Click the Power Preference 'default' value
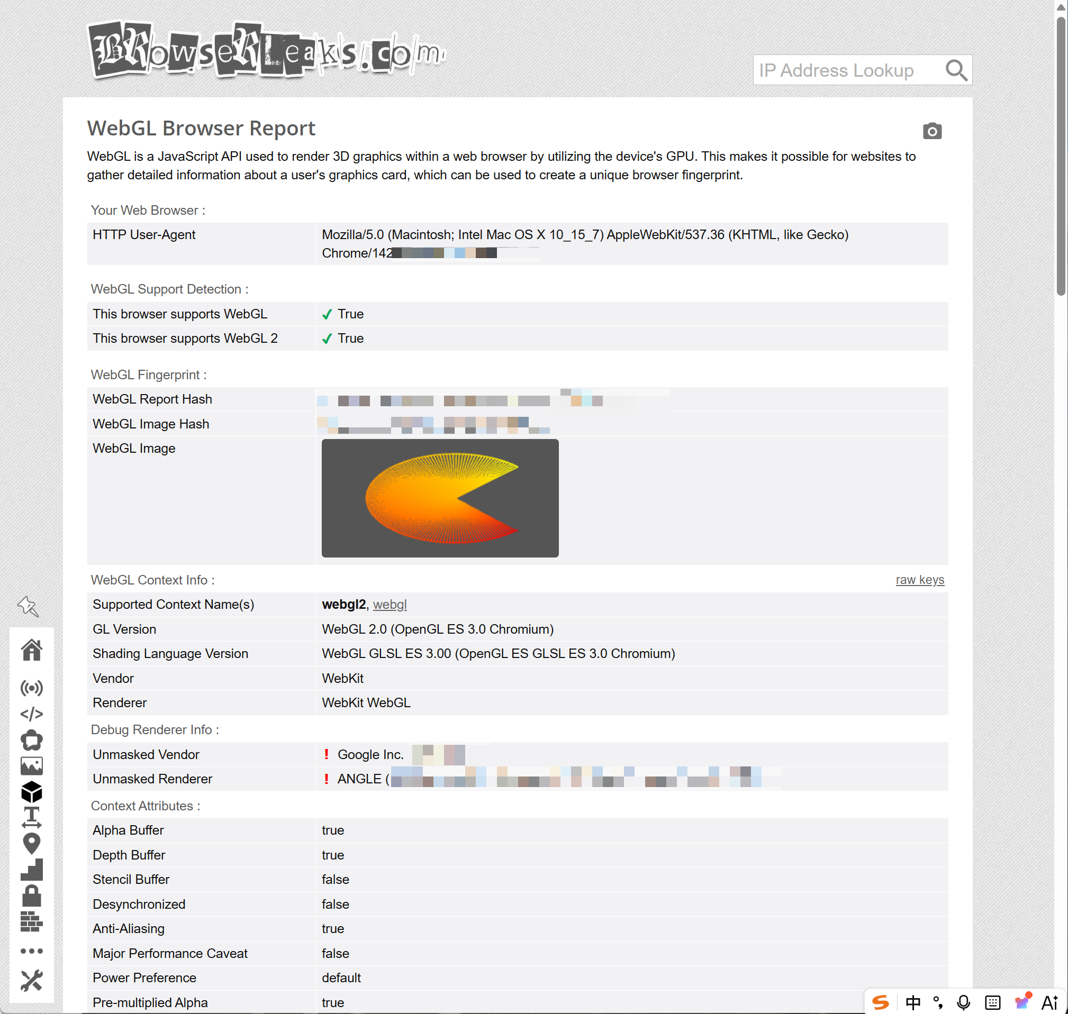Image resolution: width=1068 pixels, height=1014 pixels. (341, 978)
